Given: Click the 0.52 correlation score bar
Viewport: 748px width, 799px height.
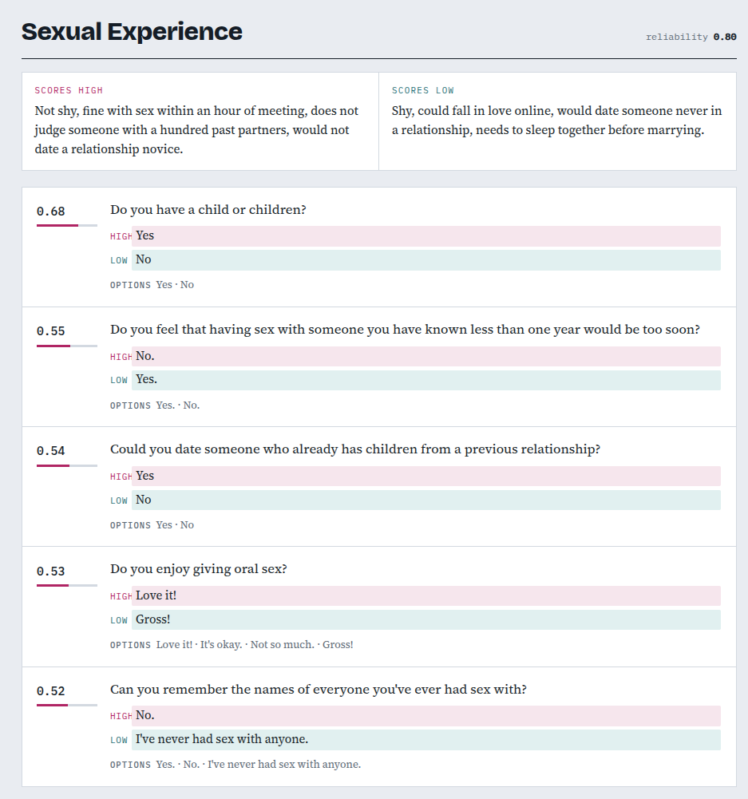Looking at the screenshot, I should pos(67,706).
